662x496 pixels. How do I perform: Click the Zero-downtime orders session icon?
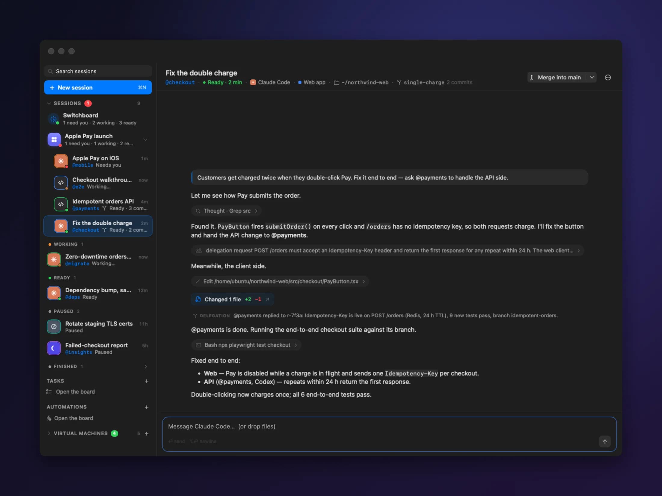pos(54,260)
